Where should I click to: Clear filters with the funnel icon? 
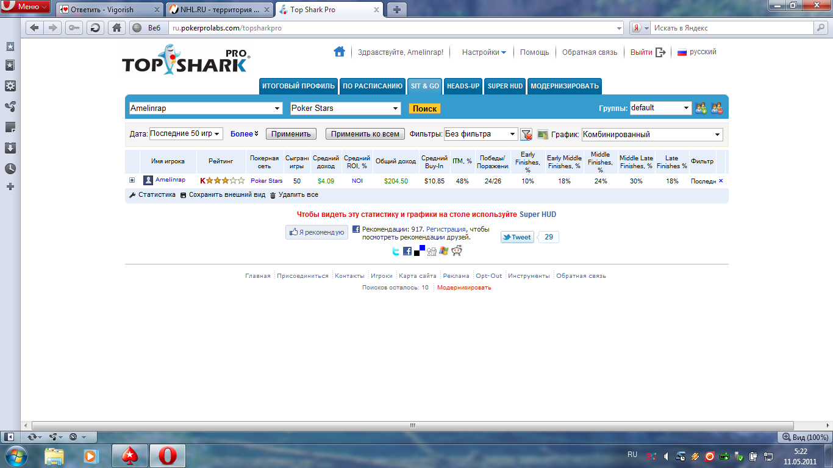[x=526, y=134]
